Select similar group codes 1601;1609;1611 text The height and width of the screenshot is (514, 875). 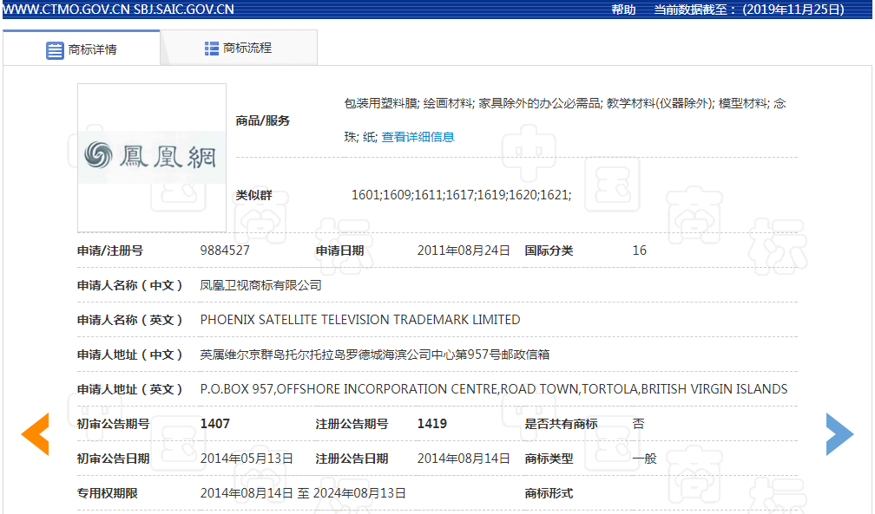[x=461, y=195]
